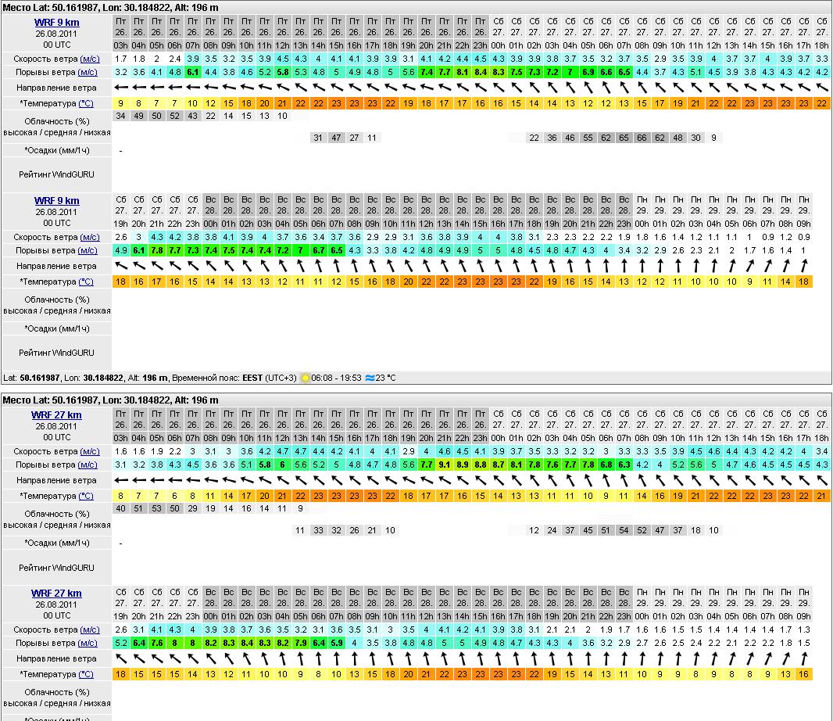Click the blue wave icon before 23 °C
Screen dimensions: 833x721
tap(370, 378)
